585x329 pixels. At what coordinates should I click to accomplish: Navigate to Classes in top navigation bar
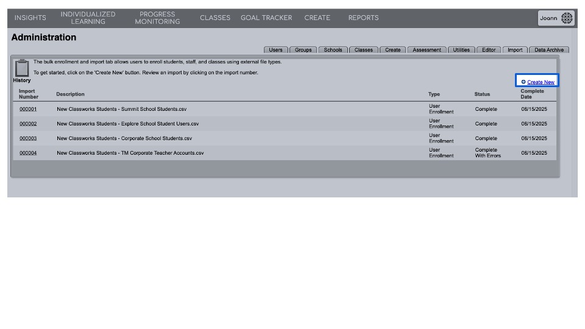215,18
